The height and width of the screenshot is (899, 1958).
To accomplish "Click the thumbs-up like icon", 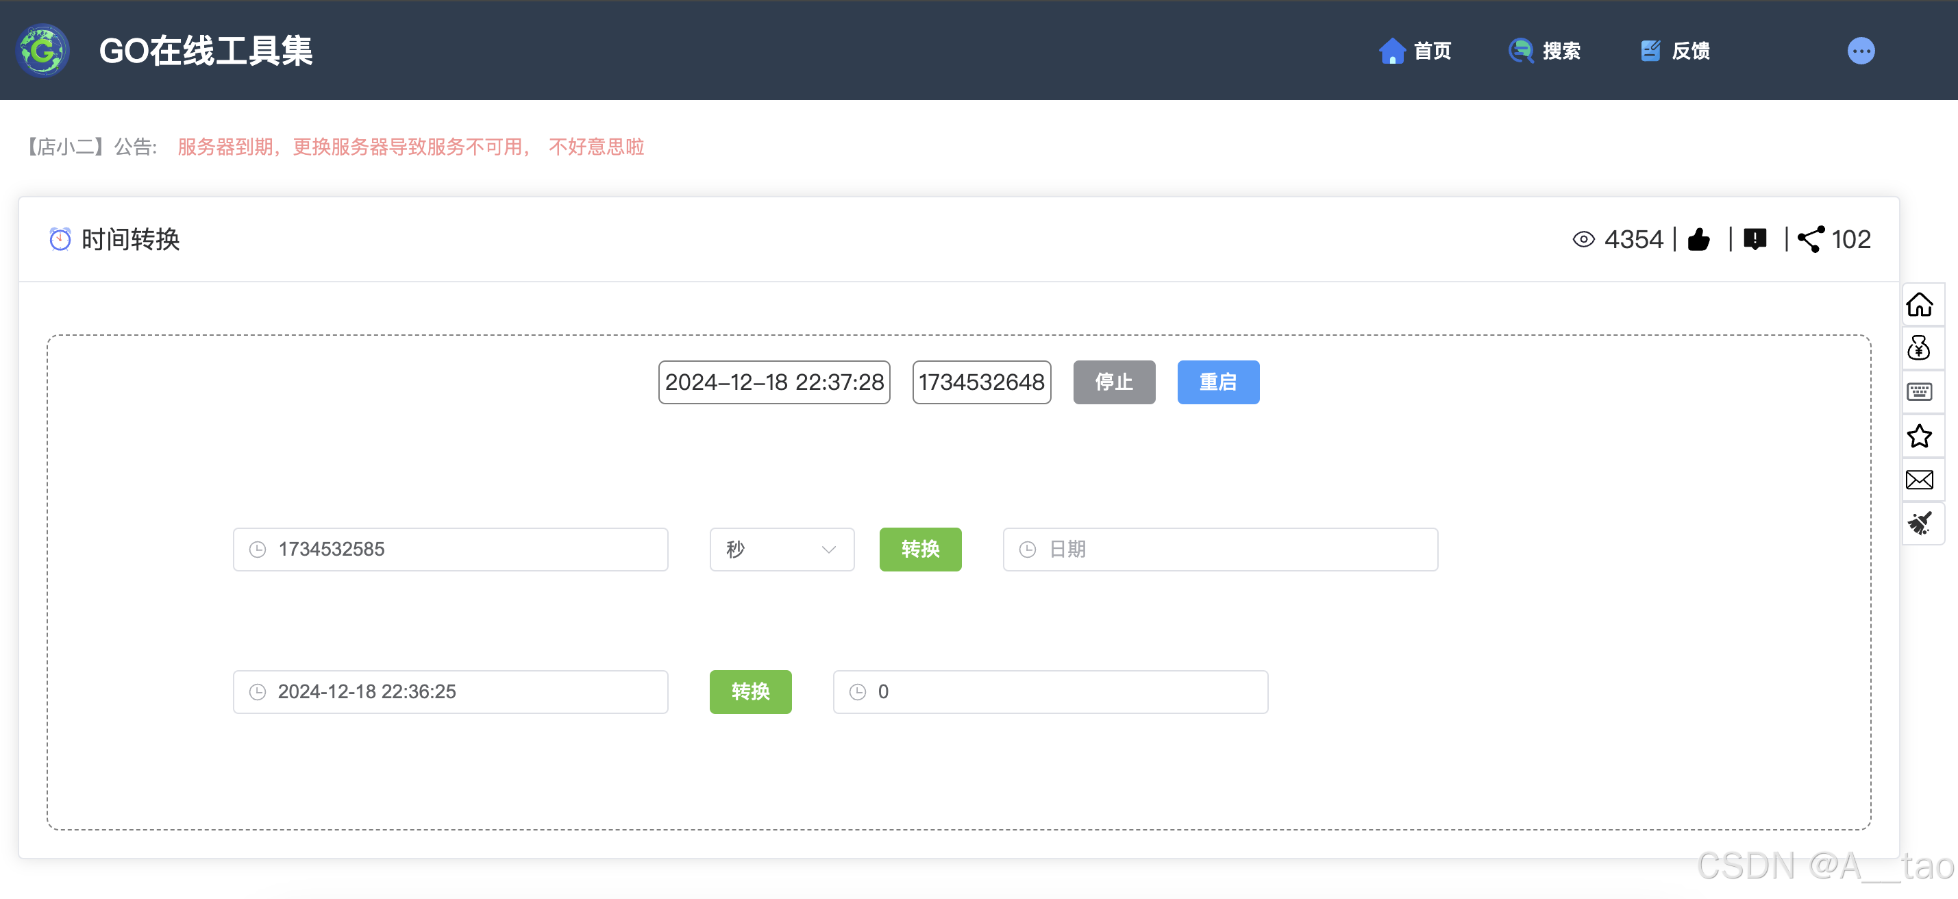I will 1699,239.
